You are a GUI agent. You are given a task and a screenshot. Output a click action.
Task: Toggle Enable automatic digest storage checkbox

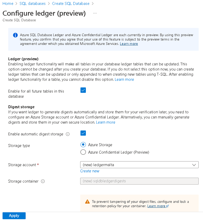83,133
